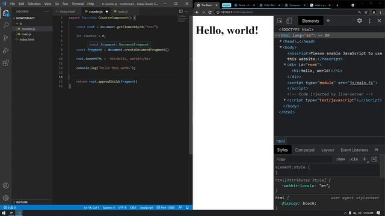Image resolution: width=385 pixels, height=216 pixels.
Task: Click the feedback icon in status bar
Action: pos(180,208)
